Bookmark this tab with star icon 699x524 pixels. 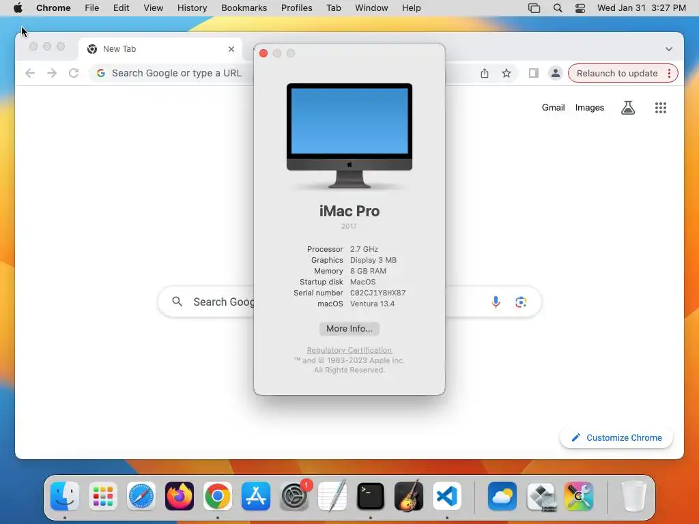[x=507, y=73]
